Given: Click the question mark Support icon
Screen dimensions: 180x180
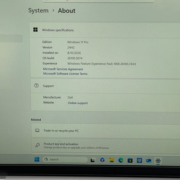Looking at the screenshot, I should point(36,86).
